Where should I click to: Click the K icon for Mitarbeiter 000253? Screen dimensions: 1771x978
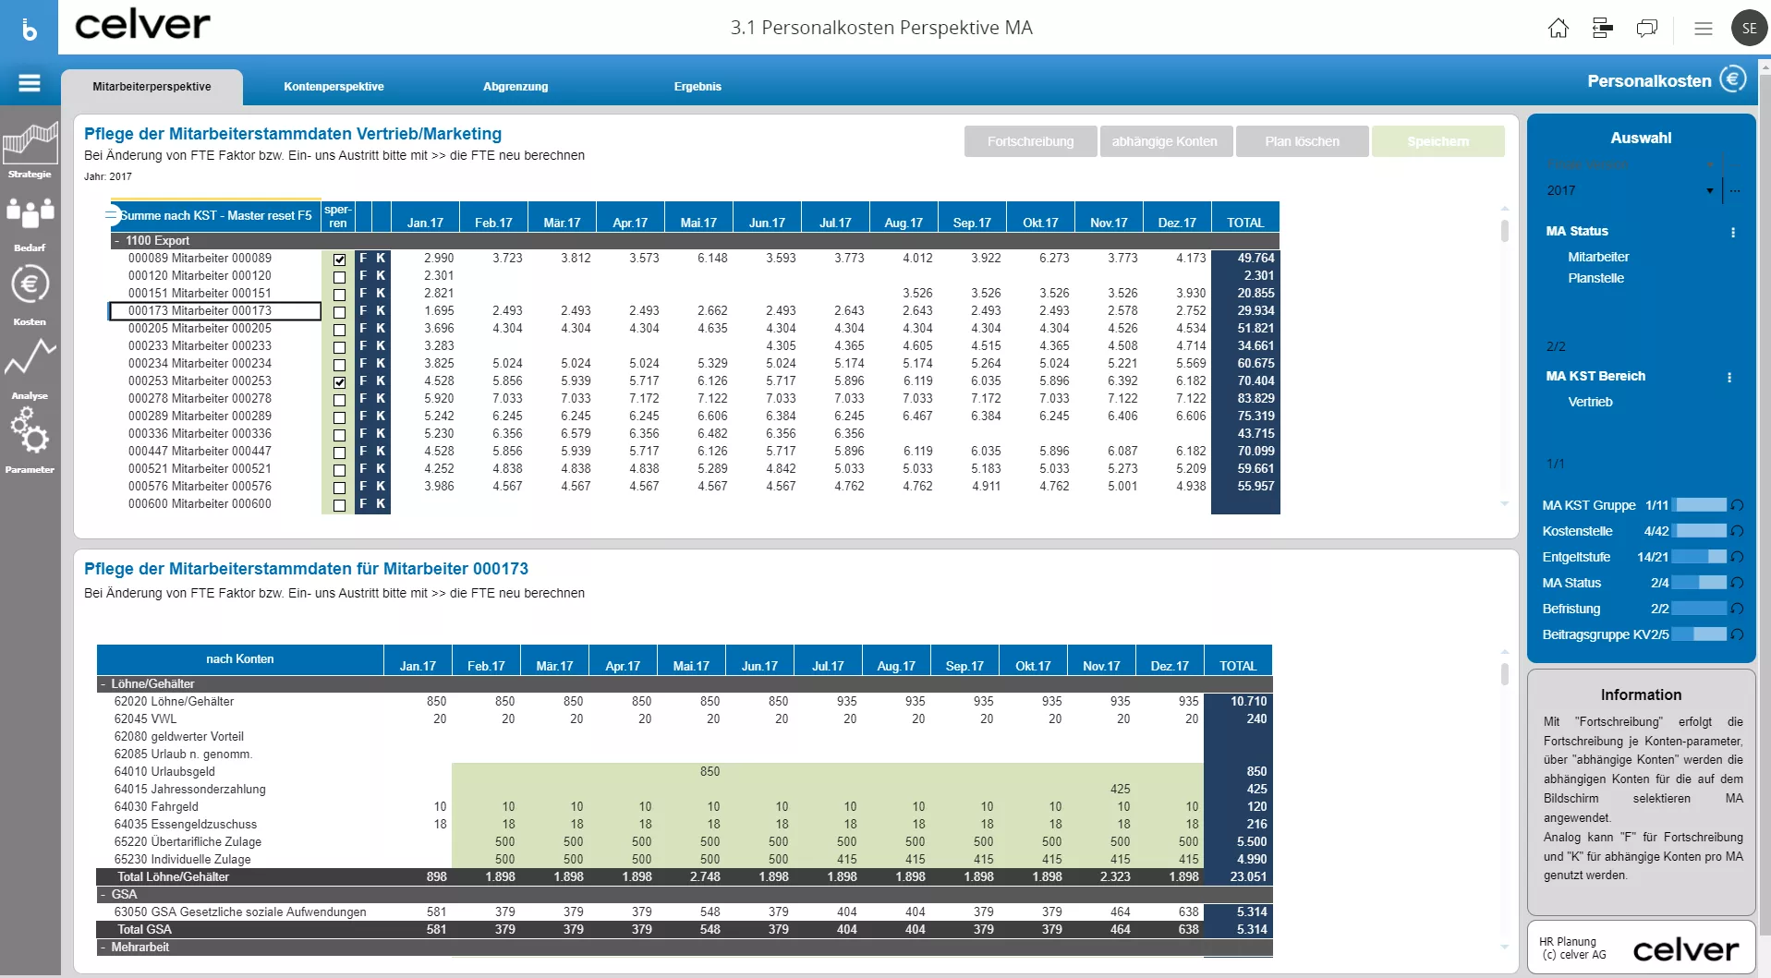(x=381, y=381)
